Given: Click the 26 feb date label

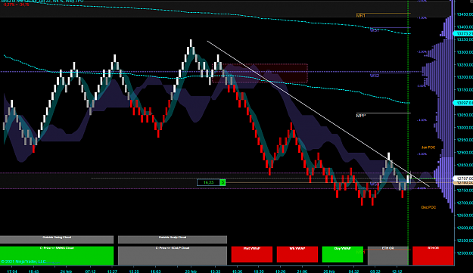Looking at the screenshot, I should pos(328,271).
